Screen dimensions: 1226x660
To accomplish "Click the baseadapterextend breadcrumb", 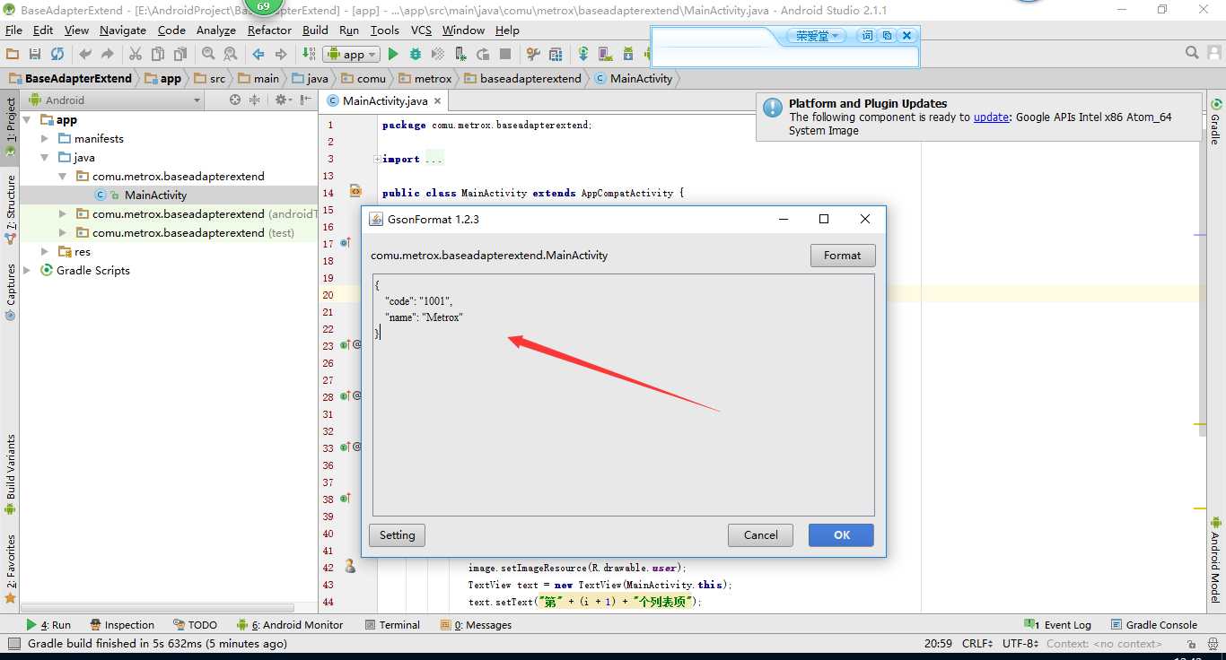I will (521, 78).
